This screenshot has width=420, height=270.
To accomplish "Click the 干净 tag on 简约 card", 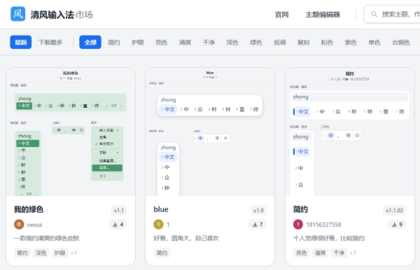I will 339,253.
